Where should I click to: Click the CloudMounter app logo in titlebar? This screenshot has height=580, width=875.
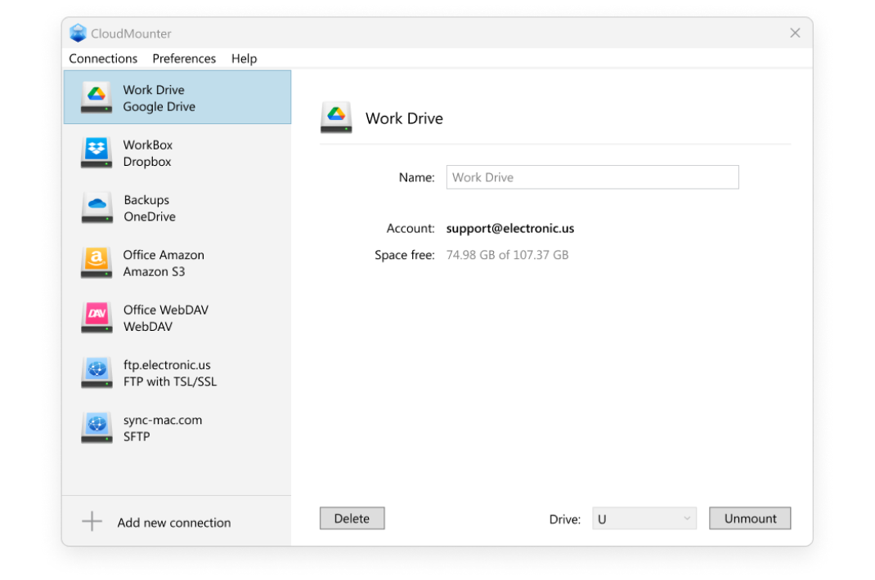click(78, 33)
